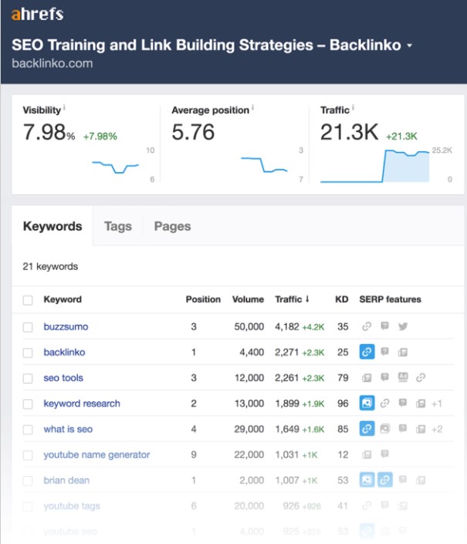Tick the seo tools row checkbox

(28, 378)
